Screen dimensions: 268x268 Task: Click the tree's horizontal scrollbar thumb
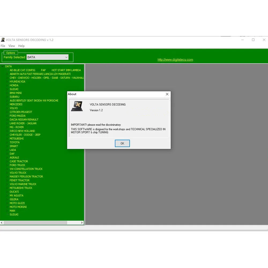[x=35, y=222]
